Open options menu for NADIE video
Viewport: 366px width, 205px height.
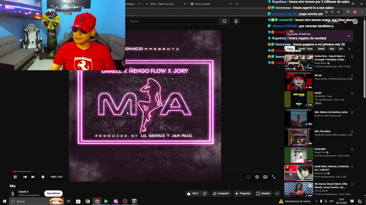pyautogui.click(x=352, y=93)
